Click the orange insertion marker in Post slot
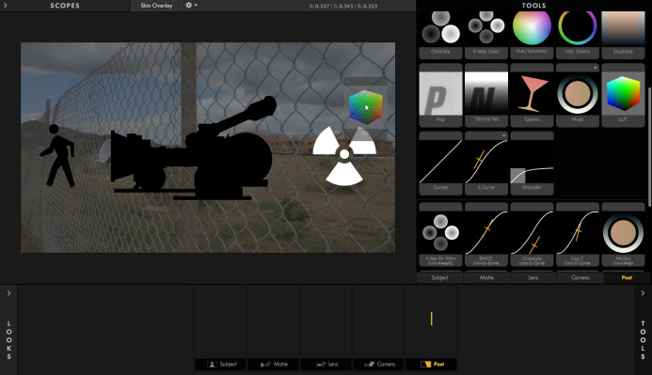Screen dimensions: 652x375 [431, 319]
